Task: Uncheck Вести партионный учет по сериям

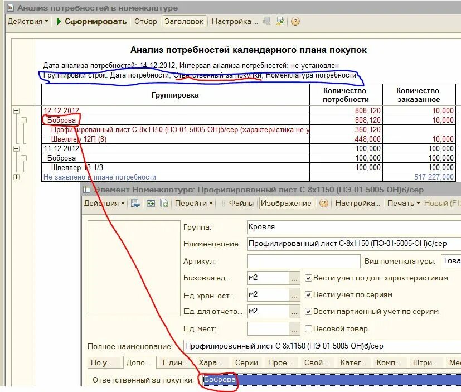Action: 308,311
